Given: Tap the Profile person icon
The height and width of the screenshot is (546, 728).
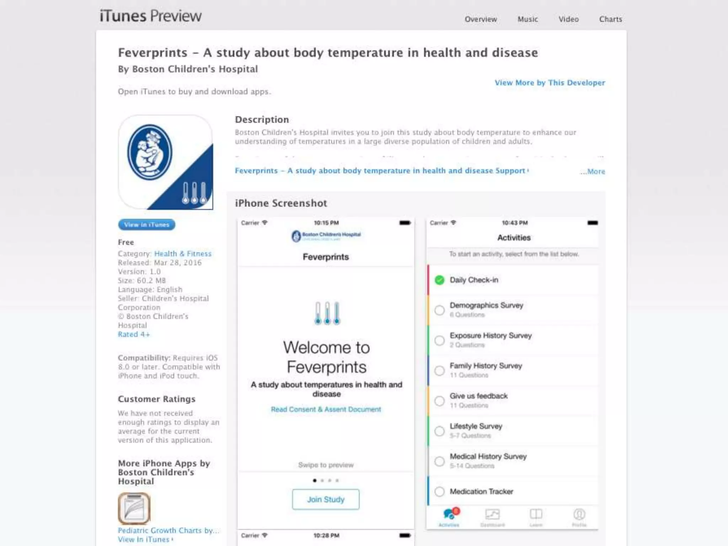Looking at the screenshot, I should click(x=579, y=514).
